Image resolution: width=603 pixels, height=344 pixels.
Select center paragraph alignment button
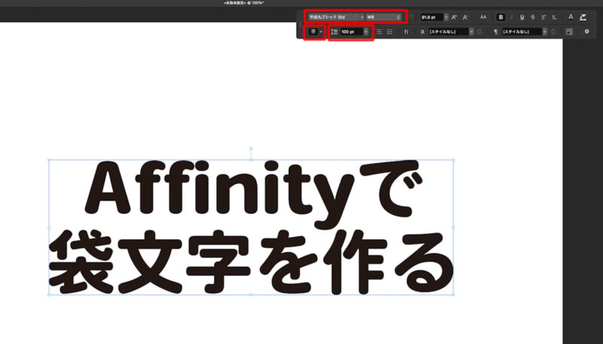point(313,32)
